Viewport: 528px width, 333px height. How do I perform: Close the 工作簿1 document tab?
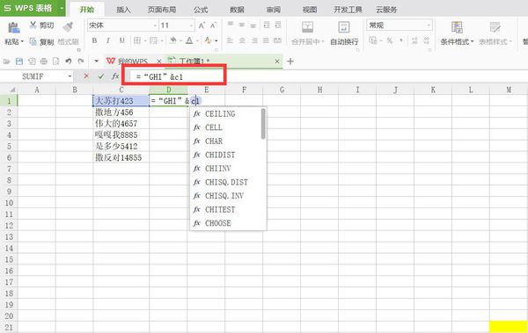coord(277,62)
